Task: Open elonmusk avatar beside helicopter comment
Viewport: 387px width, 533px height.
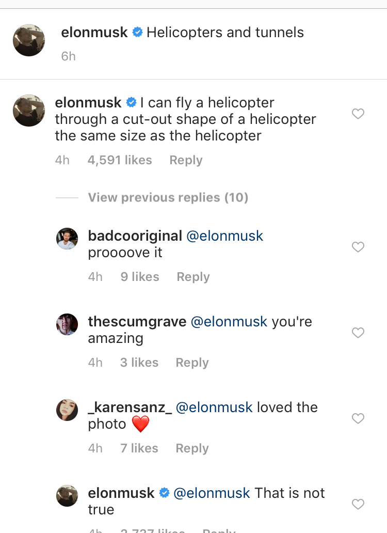Action: (29, 111)
